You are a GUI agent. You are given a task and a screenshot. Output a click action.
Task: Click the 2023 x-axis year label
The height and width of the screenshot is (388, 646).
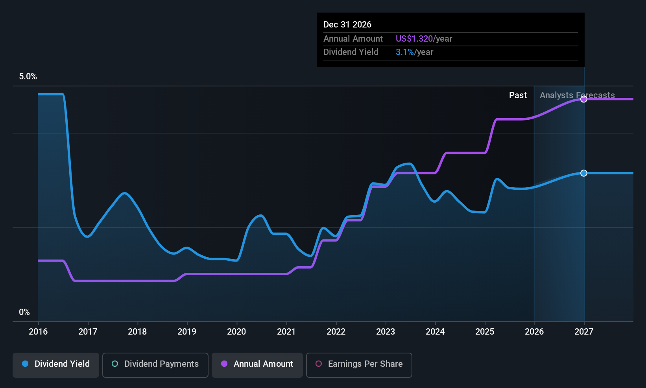pyautogui.click(x=386, y=332)
